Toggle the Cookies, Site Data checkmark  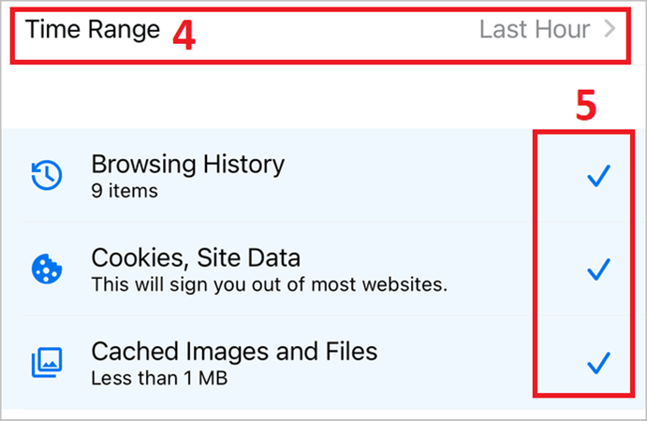[597, 269]
